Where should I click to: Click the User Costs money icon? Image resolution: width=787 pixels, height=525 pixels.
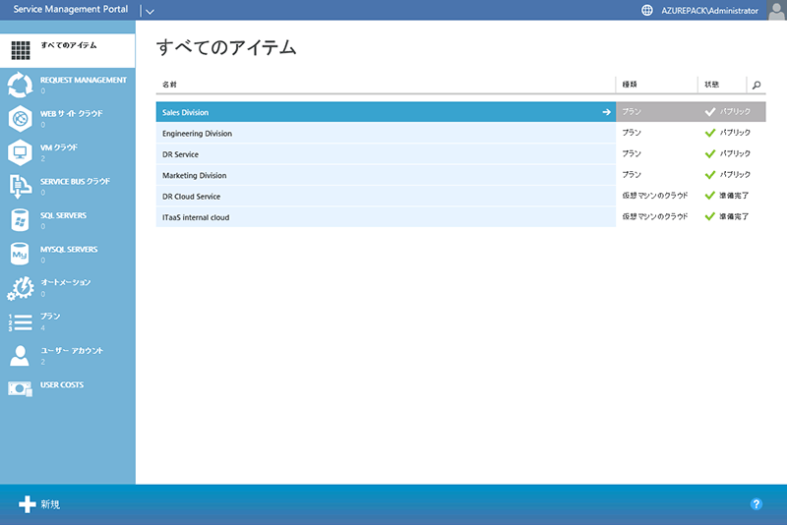[21, 388]
